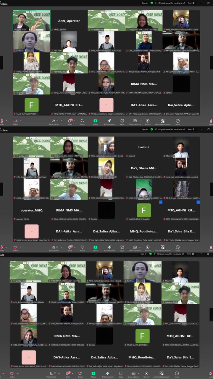Open Apps in the bottom Zoom window
213x379 pixels.
(121, 374)
